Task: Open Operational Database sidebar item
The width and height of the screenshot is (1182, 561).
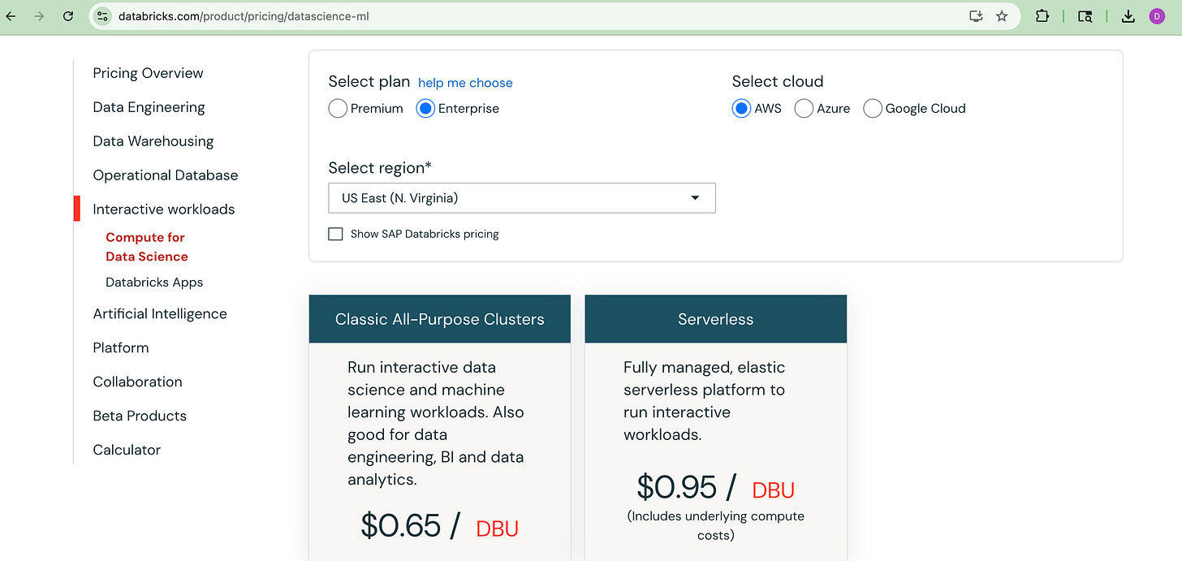Action: [x=166, y=175]
